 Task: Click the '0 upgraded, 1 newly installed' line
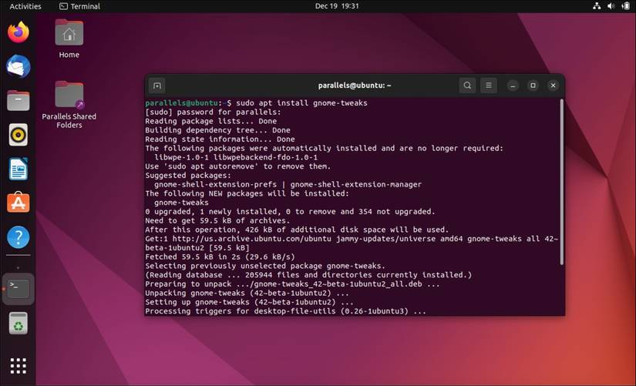290,212
